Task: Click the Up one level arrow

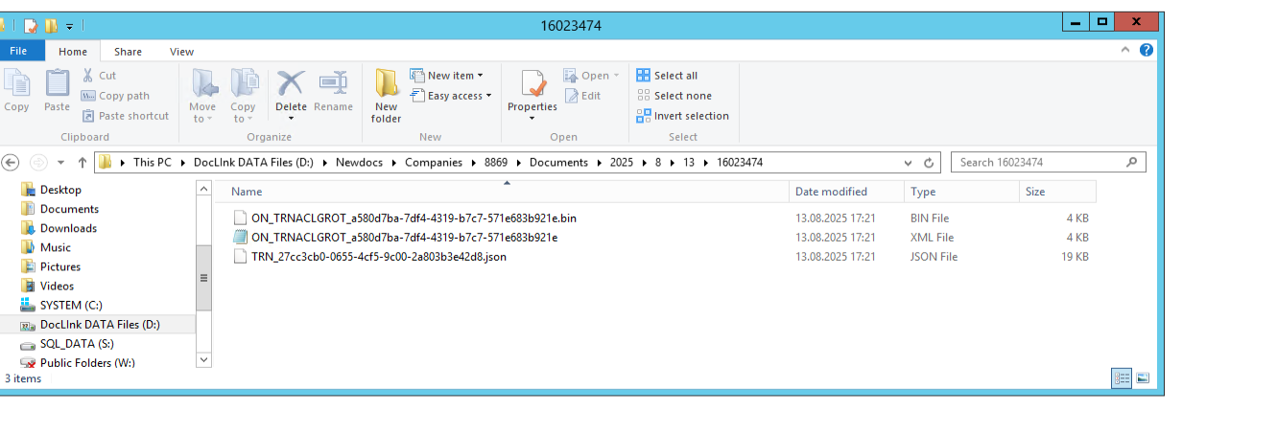Action: (x=83, y=162)
